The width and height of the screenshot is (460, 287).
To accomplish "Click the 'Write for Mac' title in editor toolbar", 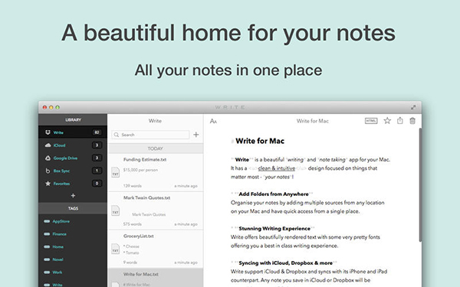I will [x=313, y=121].
